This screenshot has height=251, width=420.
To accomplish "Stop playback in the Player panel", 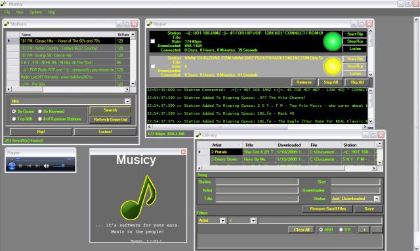I will coord(20,166).
